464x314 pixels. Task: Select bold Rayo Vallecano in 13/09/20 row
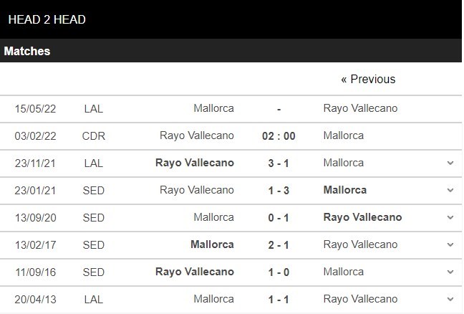coord(362,217)
